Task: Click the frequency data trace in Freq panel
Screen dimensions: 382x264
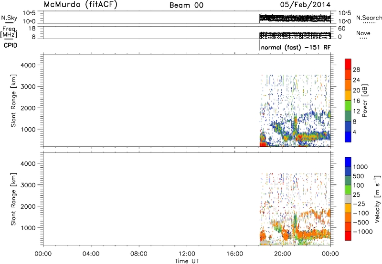Action: [295, 35]
